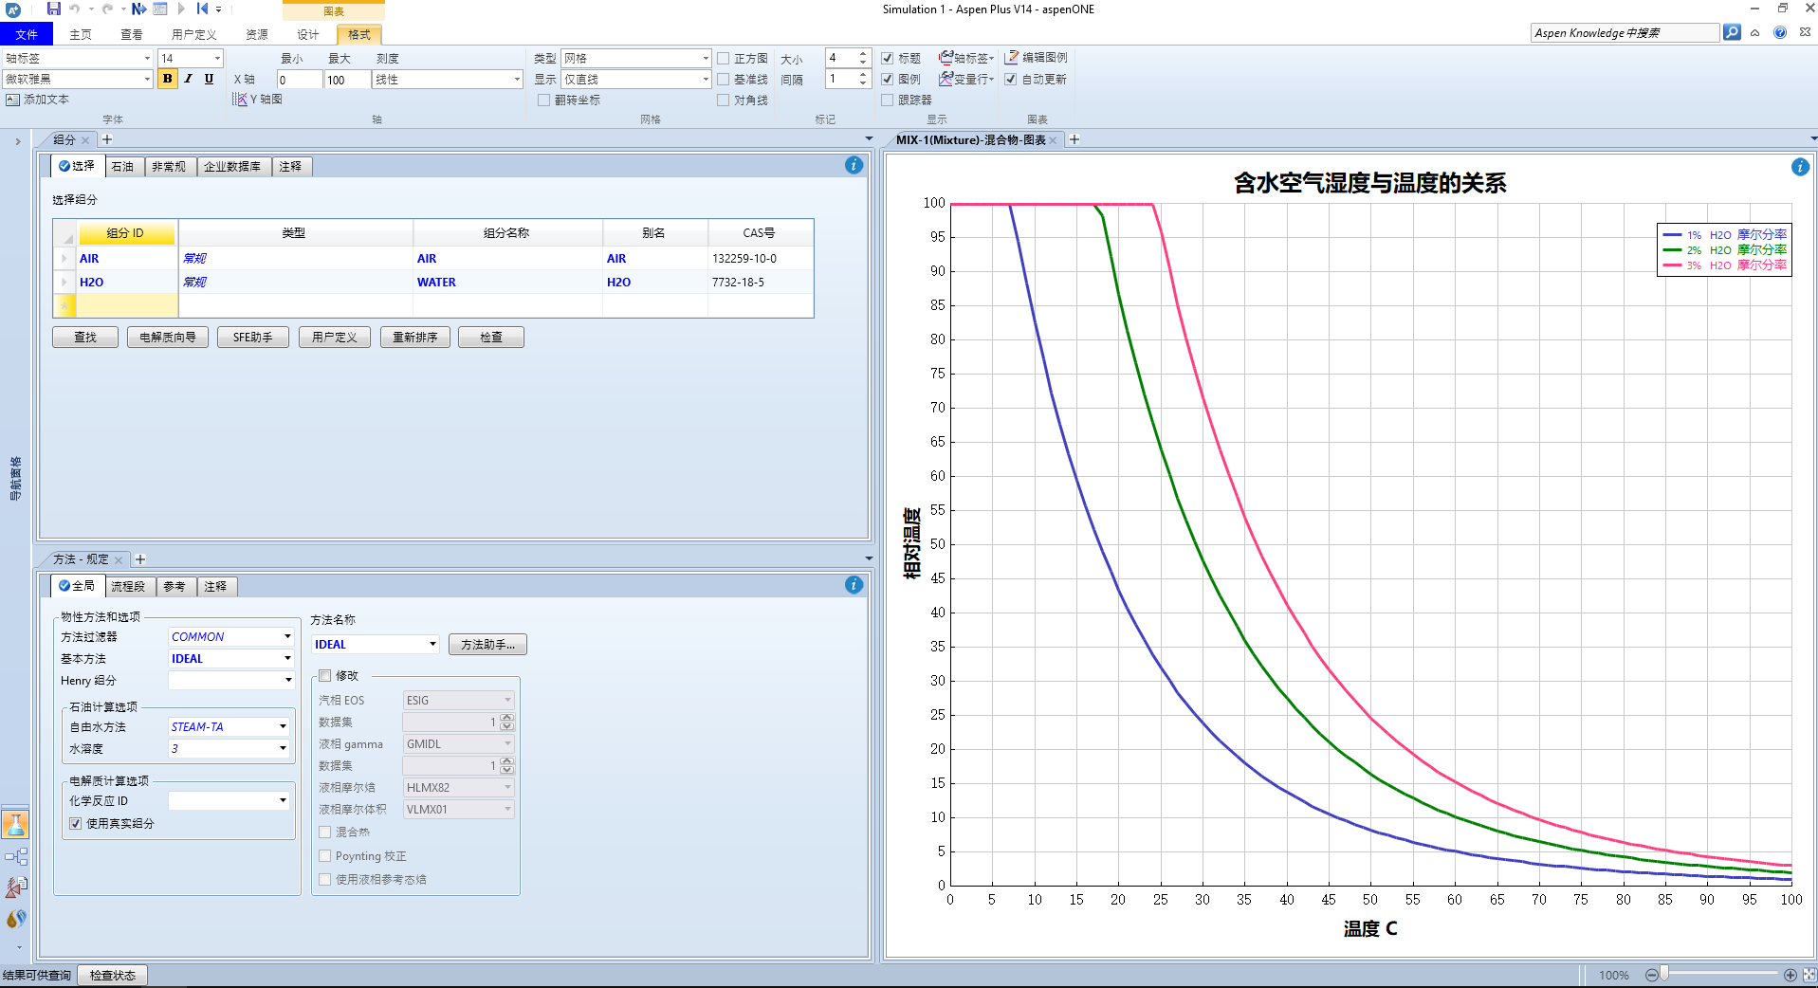This screenshot has width=1818, height=988.
Task: Increase the marker 大小 stepper value
Action: coord(863,53)
